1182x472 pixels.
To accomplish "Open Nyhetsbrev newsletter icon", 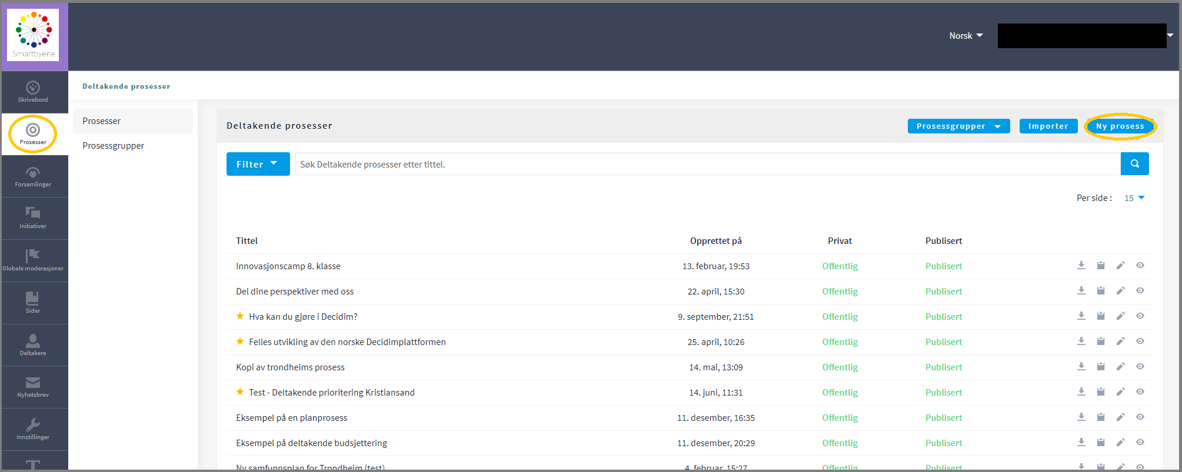I will pyautogui.click(x=33, y=383).
